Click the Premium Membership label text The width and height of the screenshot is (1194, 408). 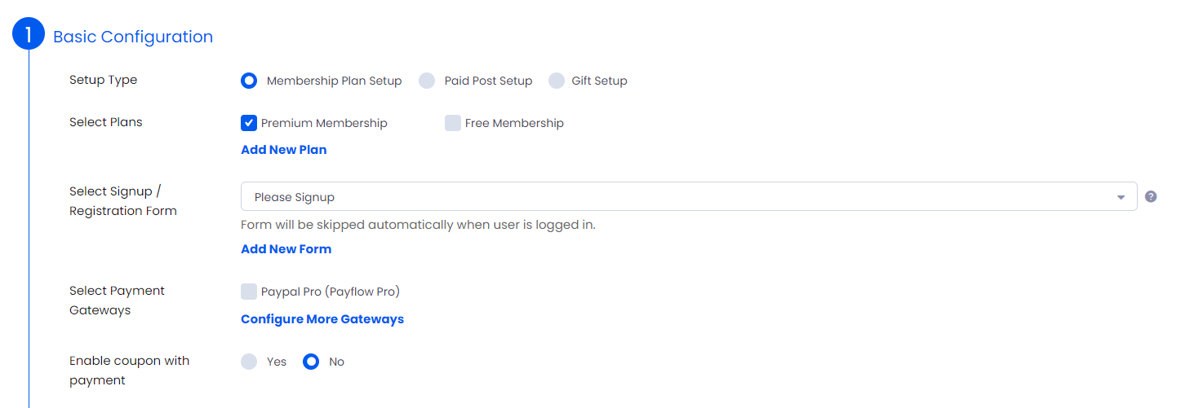[324, 123]
